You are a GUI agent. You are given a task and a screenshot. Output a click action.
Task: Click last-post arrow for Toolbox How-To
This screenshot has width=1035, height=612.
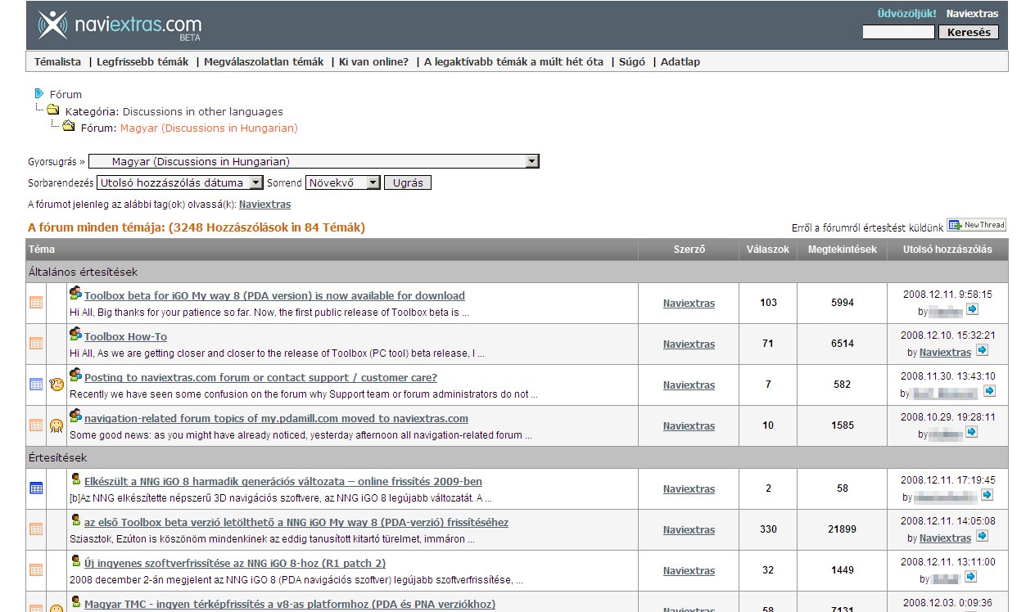coord(983,350)
